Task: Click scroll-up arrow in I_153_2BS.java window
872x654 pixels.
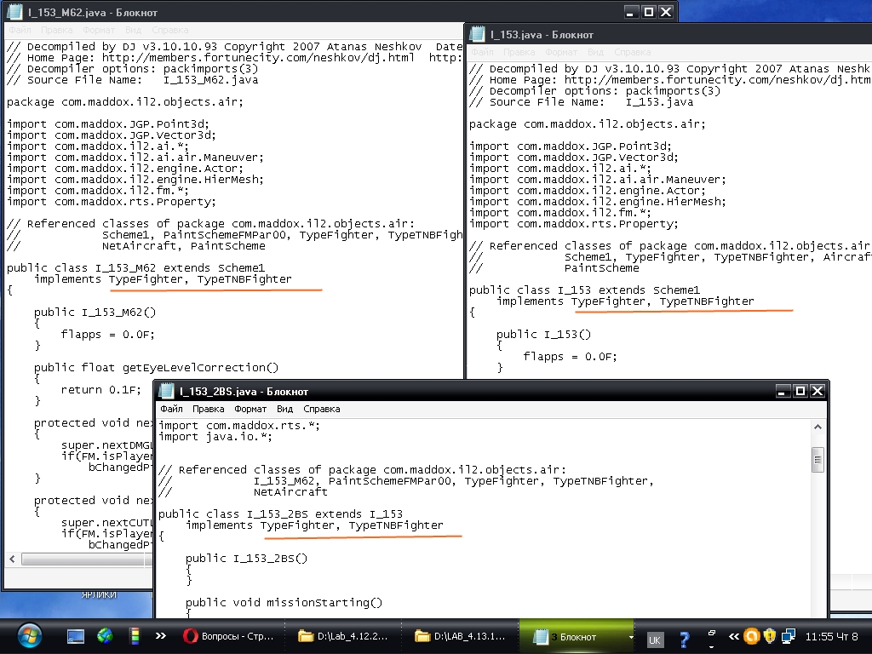Action: pos(817,428)
